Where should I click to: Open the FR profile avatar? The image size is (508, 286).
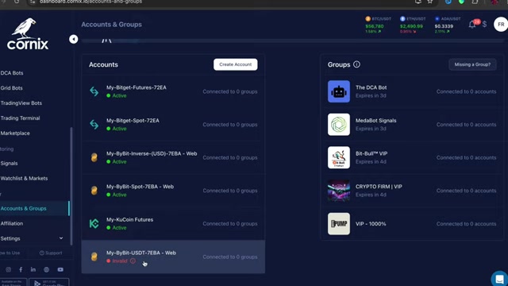pyautogui.click(x=501, y=25)
